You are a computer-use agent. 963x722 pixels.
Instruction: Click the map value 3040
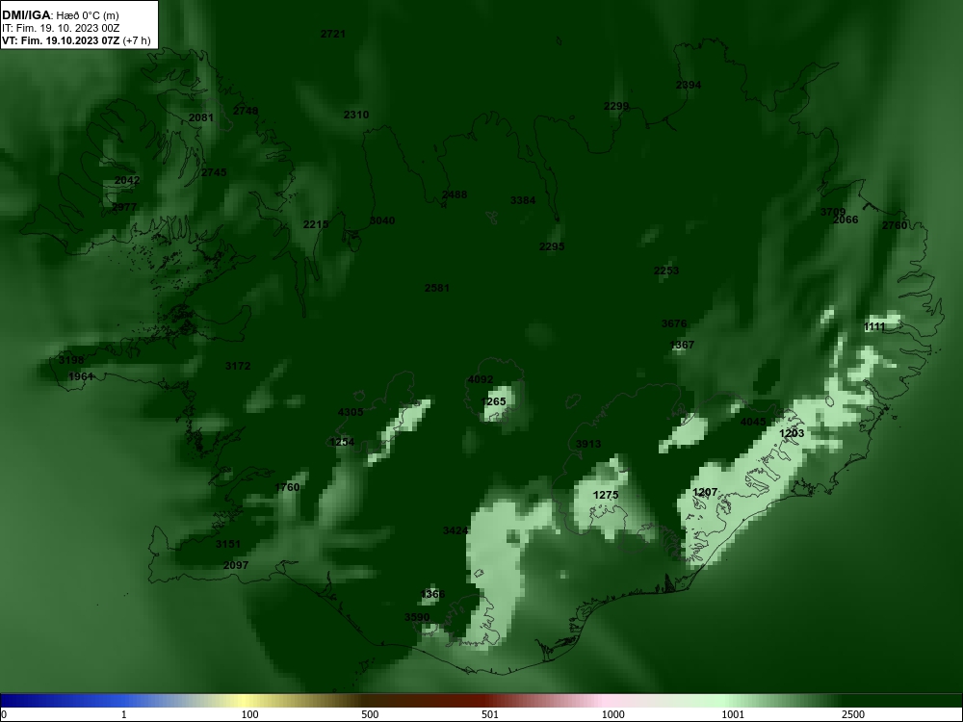(382, 221)
